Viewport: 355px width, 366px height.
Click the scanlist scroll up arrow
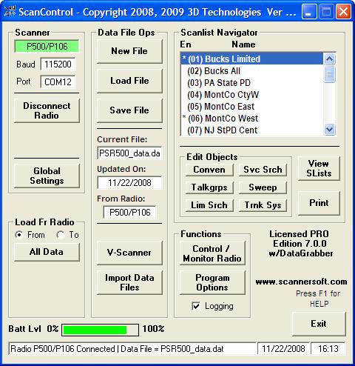pyautogui.click(x=330, y=59)
